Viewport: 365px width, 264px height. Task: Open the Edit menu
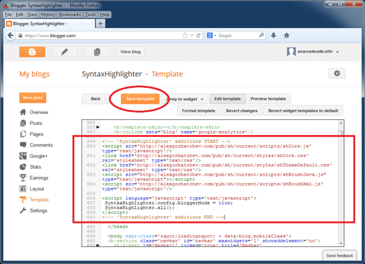19,14
